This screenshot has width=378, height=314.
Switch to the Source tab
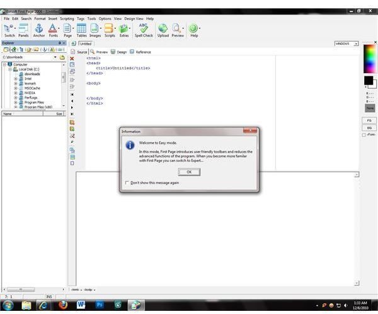(79, 52)
